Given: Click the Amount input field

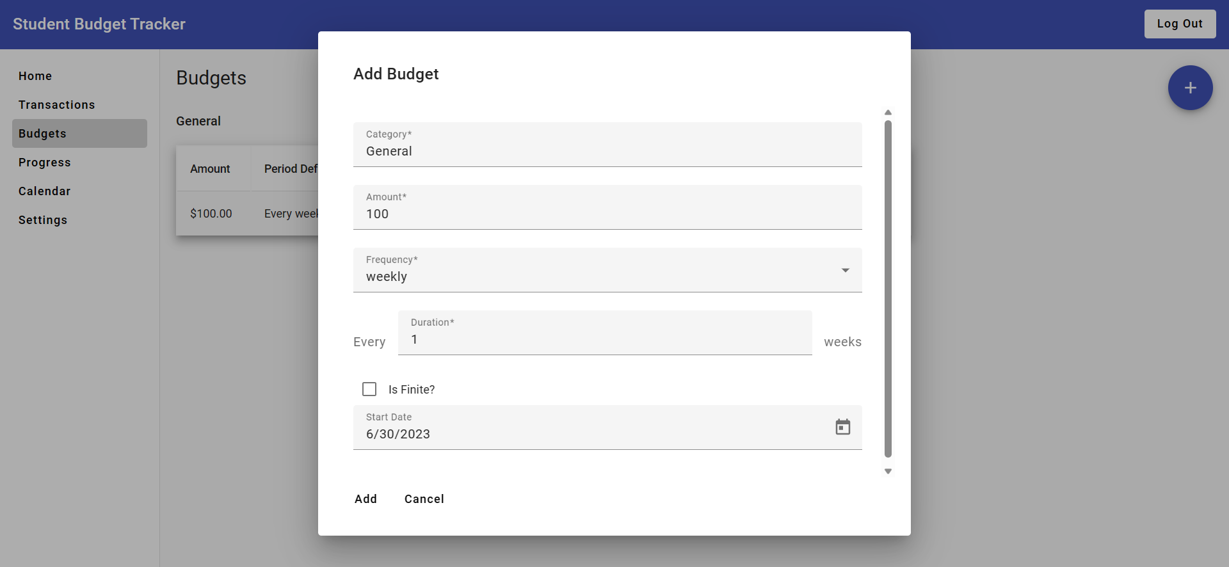Looking at the screenshot, I should [x=607, y=214].
